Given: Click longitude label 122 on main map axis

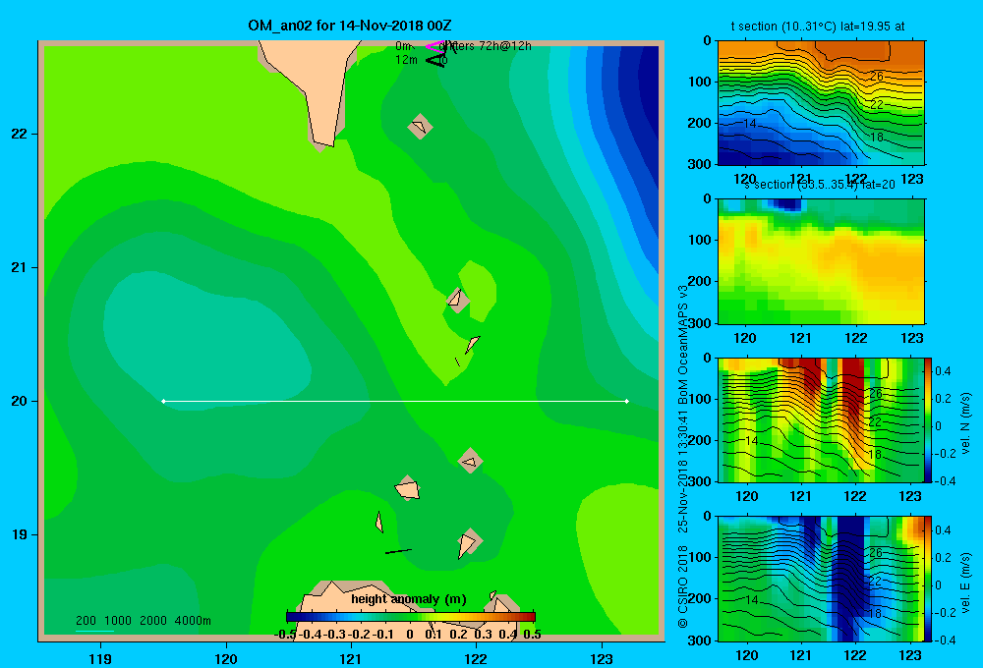Looking at the screenshot, I should coord(477,659).
